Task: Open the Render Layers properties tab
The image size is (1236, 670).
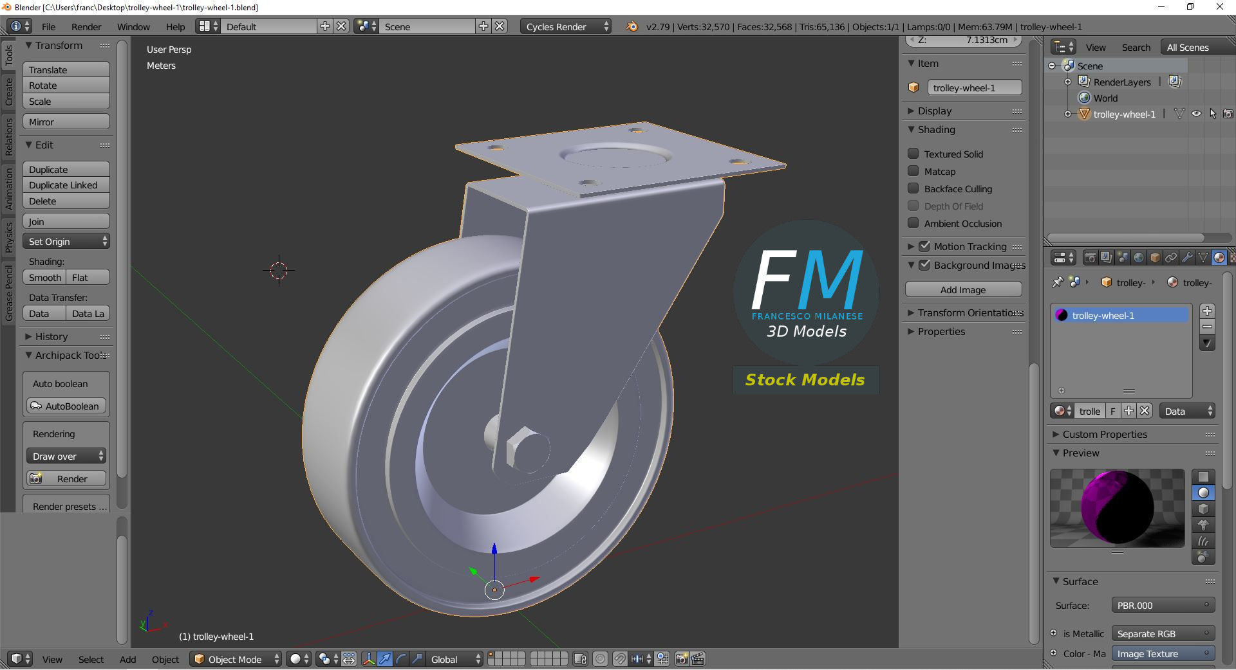Action: click(1107, 258)
